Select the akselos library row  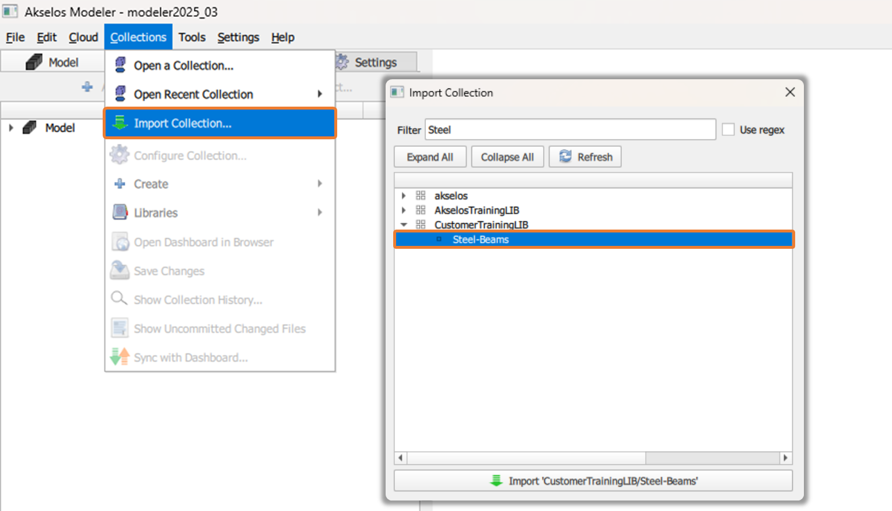tap(593, 196)
